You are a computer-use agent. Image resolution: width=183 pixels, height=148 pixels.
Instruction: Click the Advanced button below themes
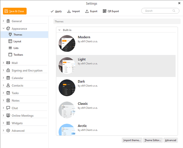pyautogui.click(x=171, y=140)
